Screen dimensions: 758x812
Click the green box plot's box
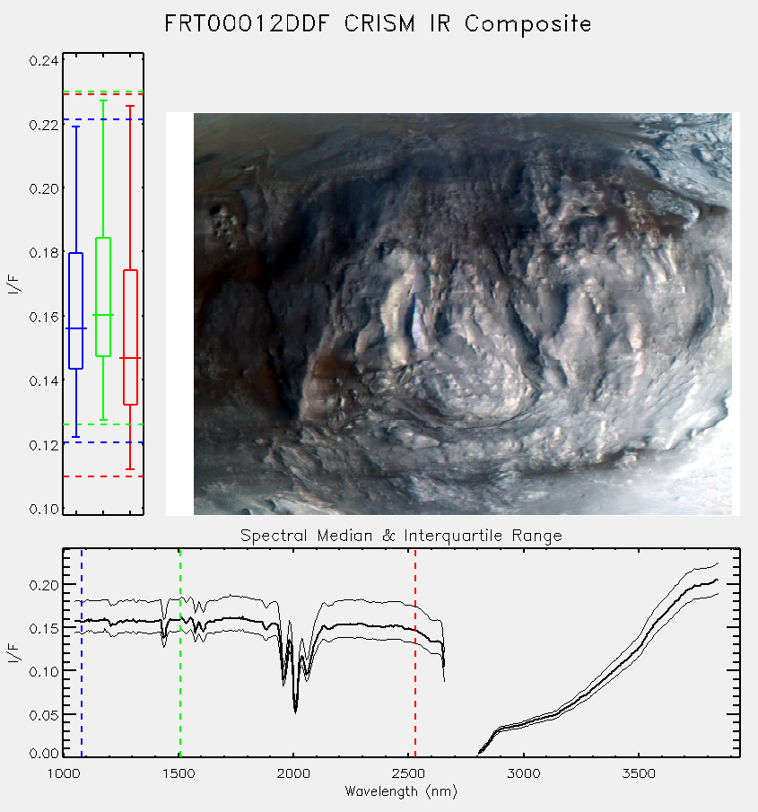tap(103, 297)
